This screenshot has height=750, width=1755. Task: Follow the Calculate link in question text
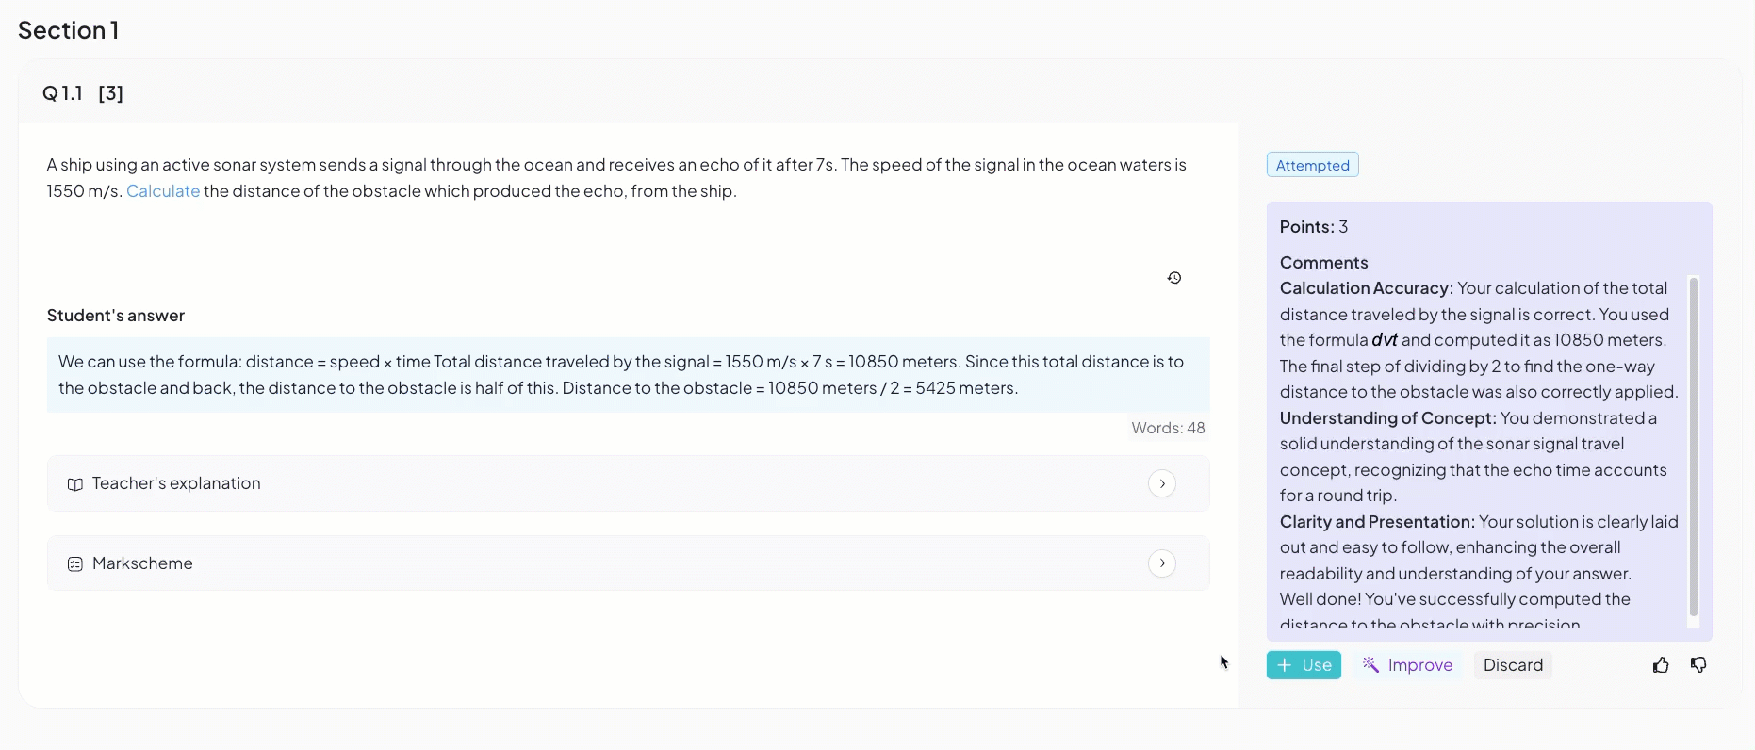tap(163, 191)
